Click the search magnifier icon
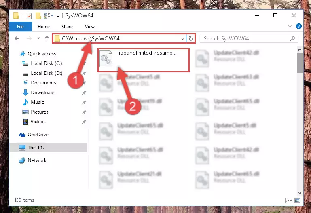This screenshot has height=213, width=311. coord(292,38)
